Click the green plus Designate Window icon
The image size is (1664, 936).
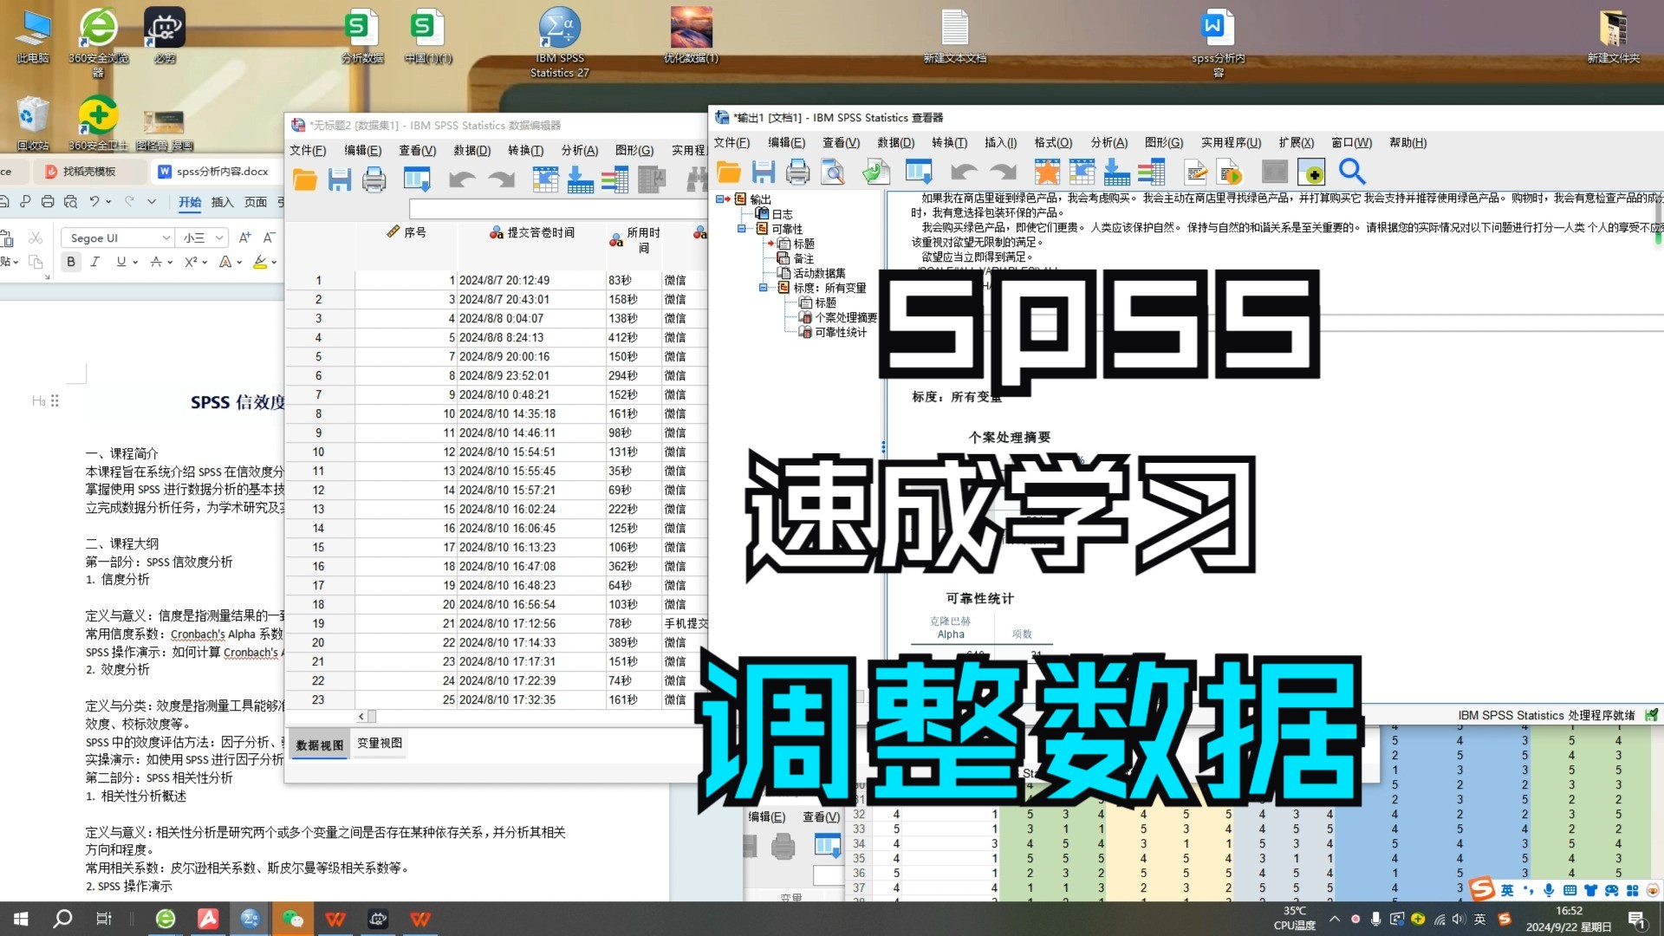[x=1311, y=172]
